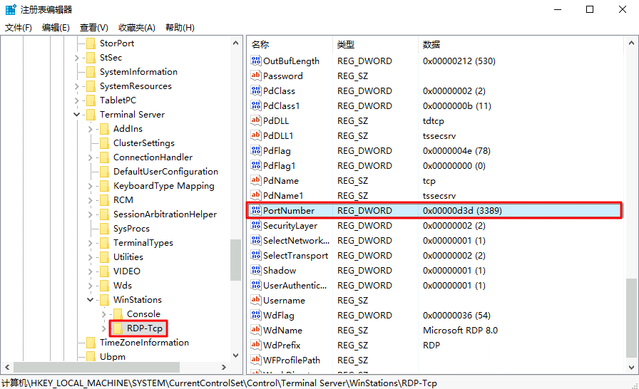Open the 收藏夹(A) menu
The image size is (639, 389).
point(136,28)
